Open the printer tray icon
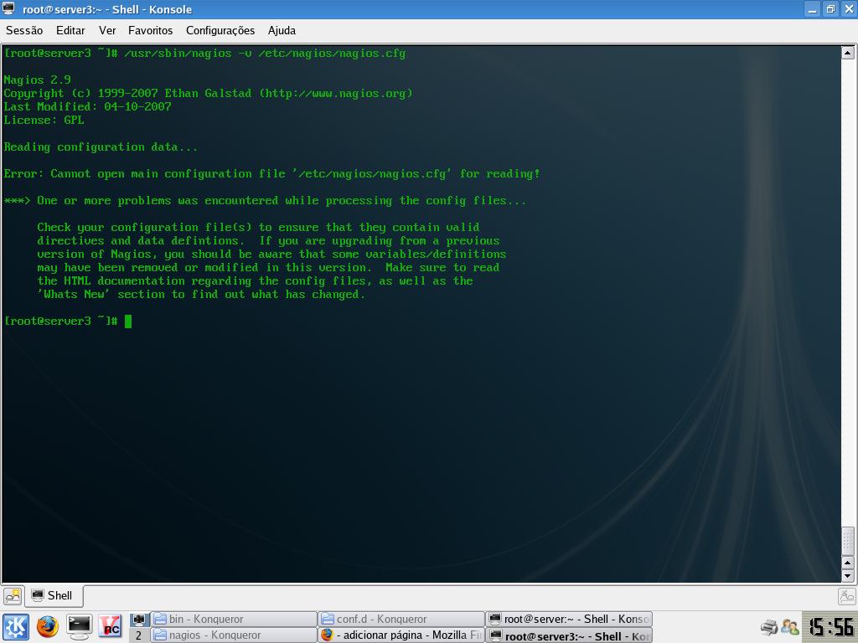Screen dimensions: 858x643 coord(769,627)
